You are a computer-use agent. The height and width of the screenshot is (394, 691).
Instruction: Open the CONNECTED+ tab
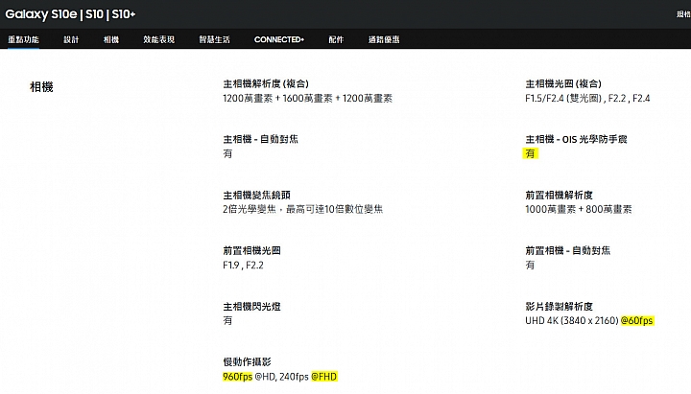[279, 39]
